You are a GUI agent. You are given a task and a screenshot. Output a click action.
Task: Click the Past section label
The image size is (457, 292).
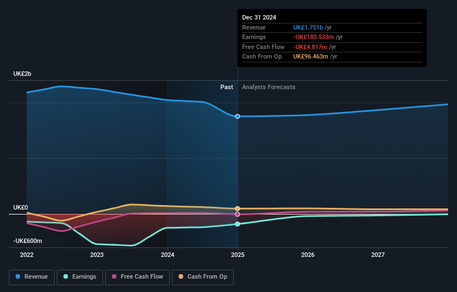click(227, 87)
